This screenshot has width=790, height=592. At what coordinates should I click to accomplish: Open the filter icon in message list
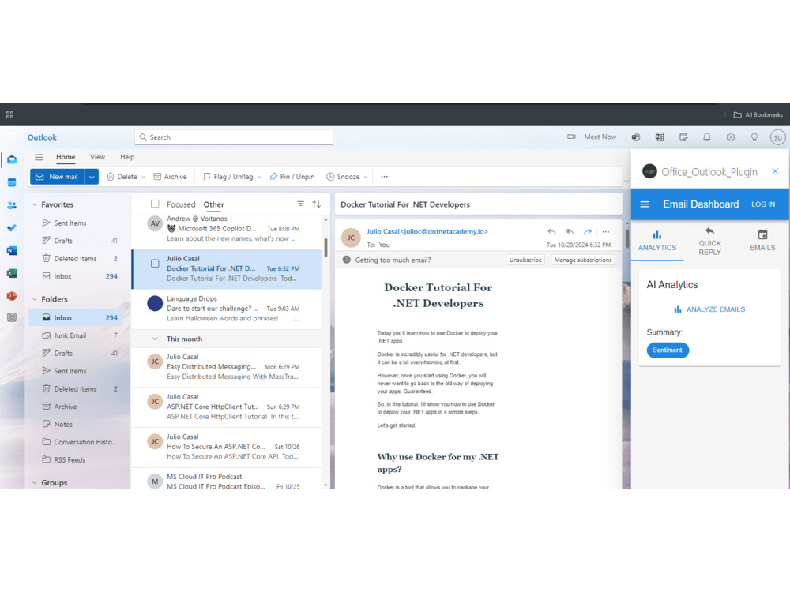[300, 204]
